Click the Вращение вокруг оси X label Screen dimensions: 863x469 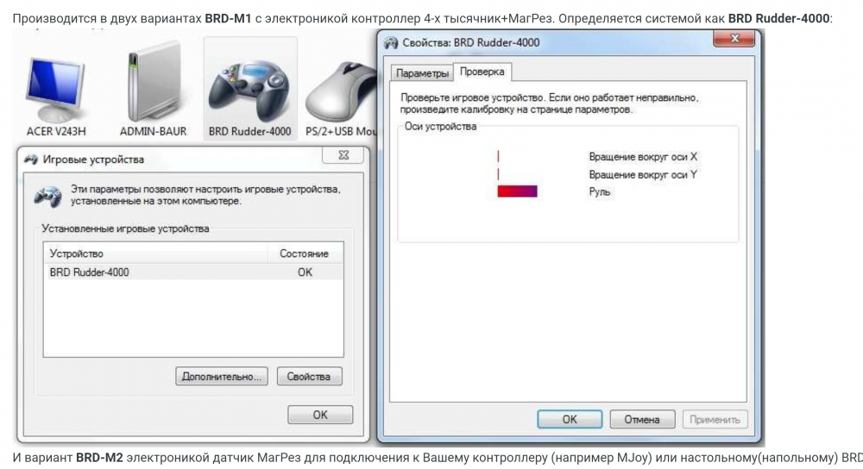[643, 157]
